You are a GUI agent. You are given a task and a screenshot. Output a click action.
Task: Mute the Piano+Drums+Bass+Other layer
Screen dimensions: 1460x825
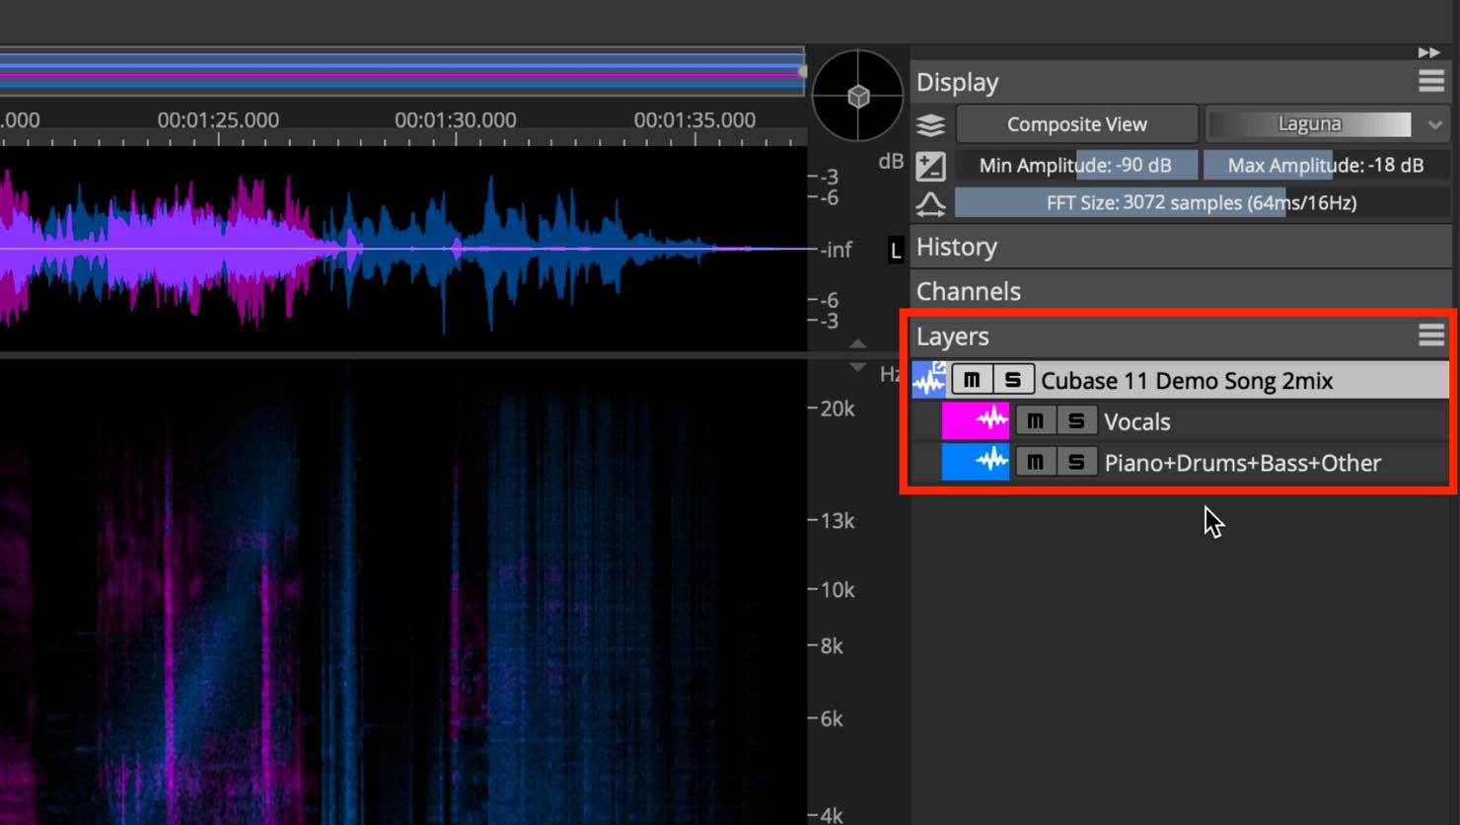tap(1035, 463)
